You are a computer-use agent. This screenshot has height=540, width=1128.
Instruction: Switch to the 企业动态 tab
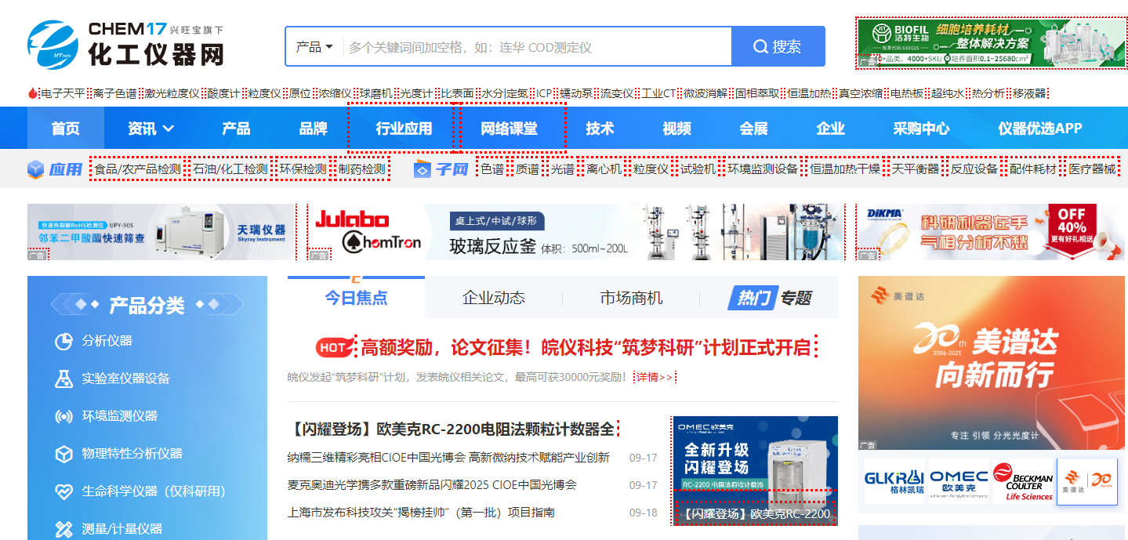[493, 298]
